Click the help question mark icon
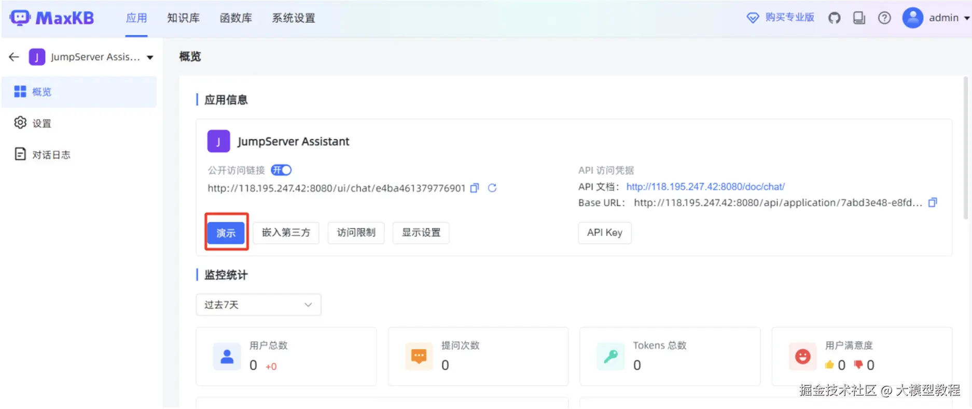The width and height of the screenshot is (972, 409). pos(884,18)
